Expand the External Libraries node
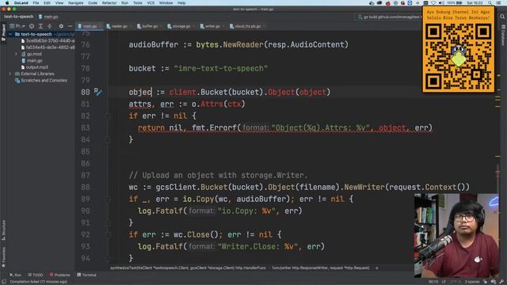The height and width of the screenshot is (285, 507). point(10,74)
